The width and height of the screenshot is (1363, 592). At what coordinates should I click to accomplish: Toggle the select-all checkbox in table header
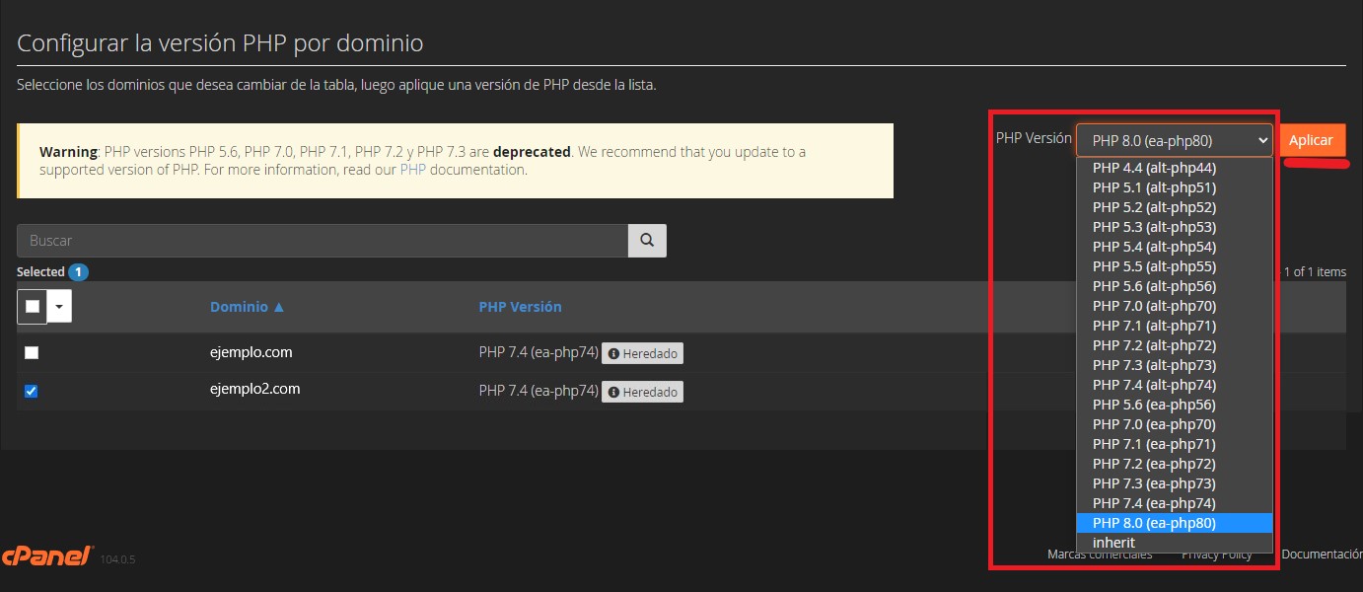coord(33,307)
